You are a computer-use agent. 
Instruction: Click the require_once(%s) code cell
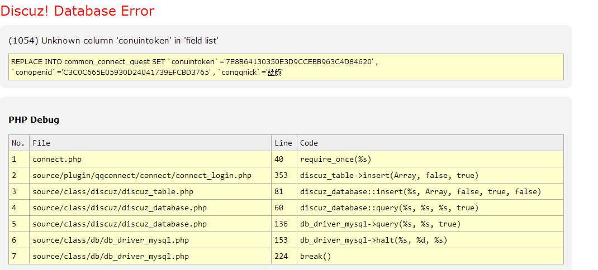pos(336,160)
